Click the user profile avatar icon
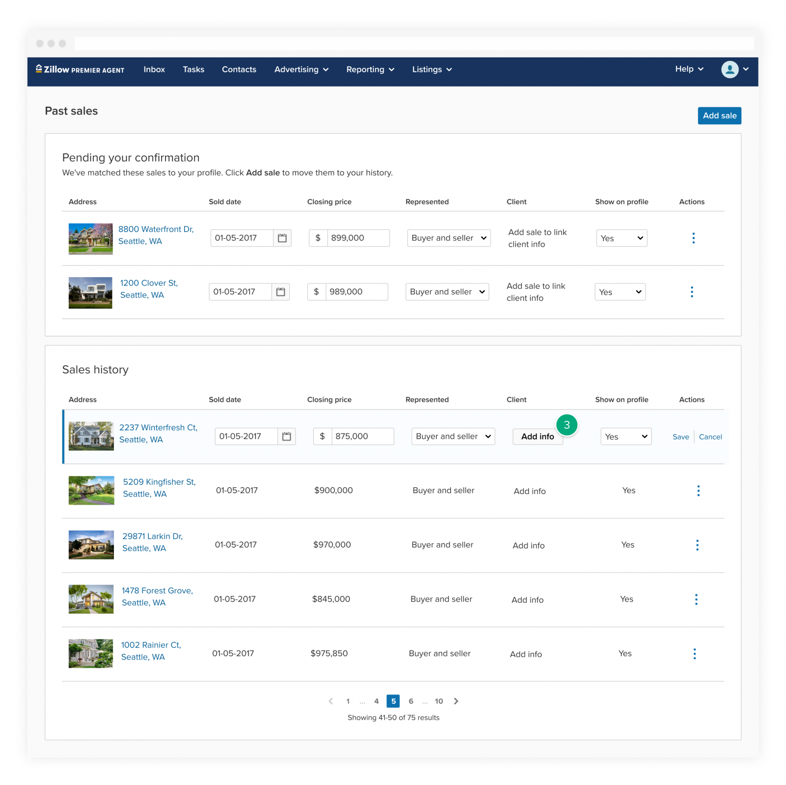The width and height of the screenshot is (786, 785). pyautogui.click(x=730, y=69)
